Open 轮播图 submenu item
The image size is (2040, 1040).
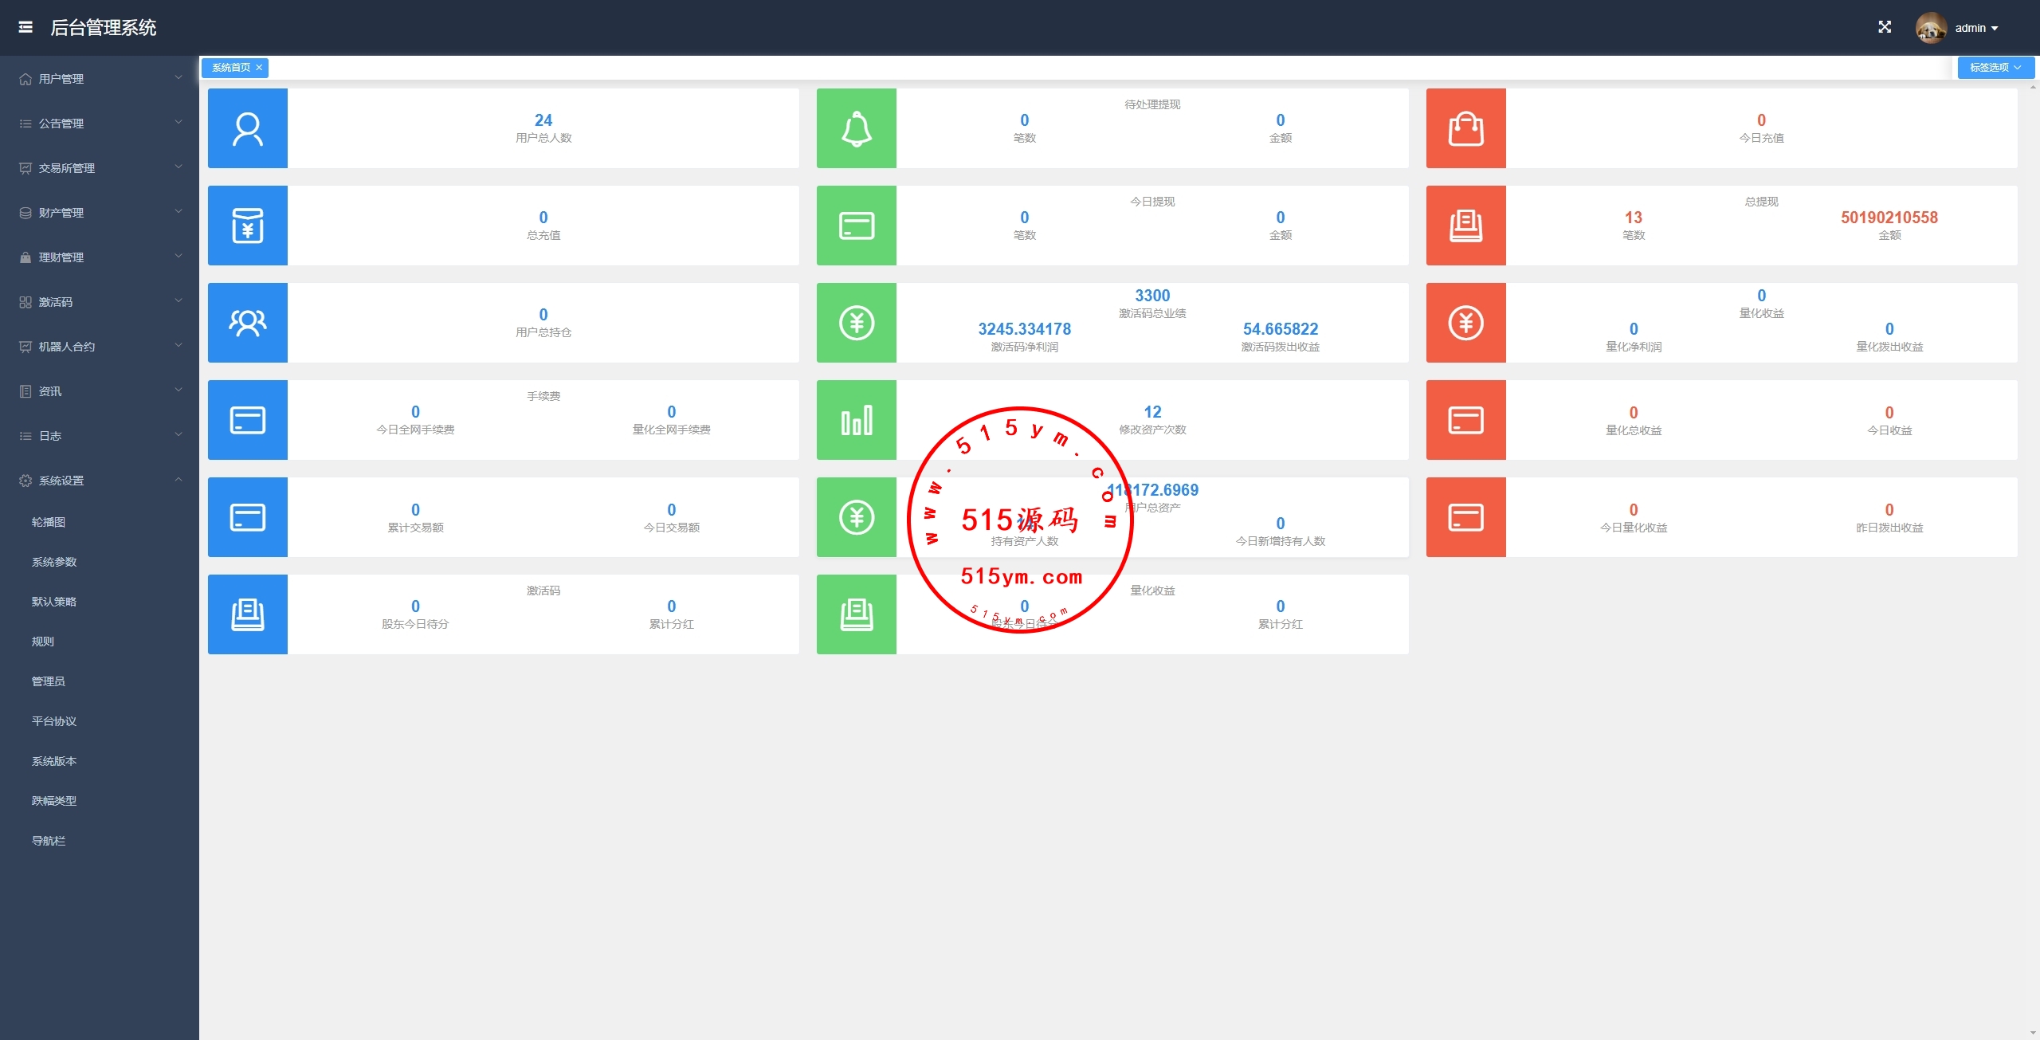tap(49, 522)
